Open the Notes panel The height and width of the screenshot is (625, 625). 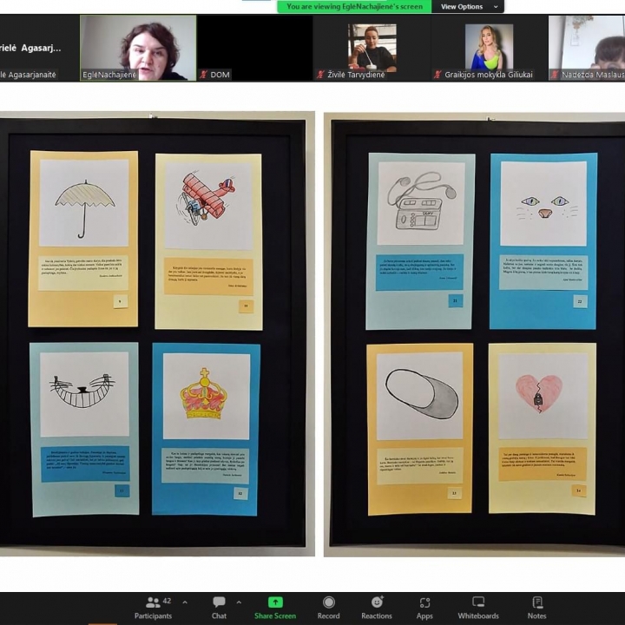[x=537, y=608]
